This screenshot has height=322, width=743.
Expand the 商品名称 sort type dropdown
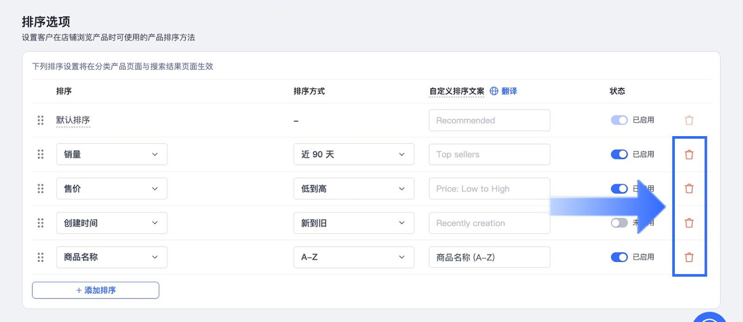point(111,257)
